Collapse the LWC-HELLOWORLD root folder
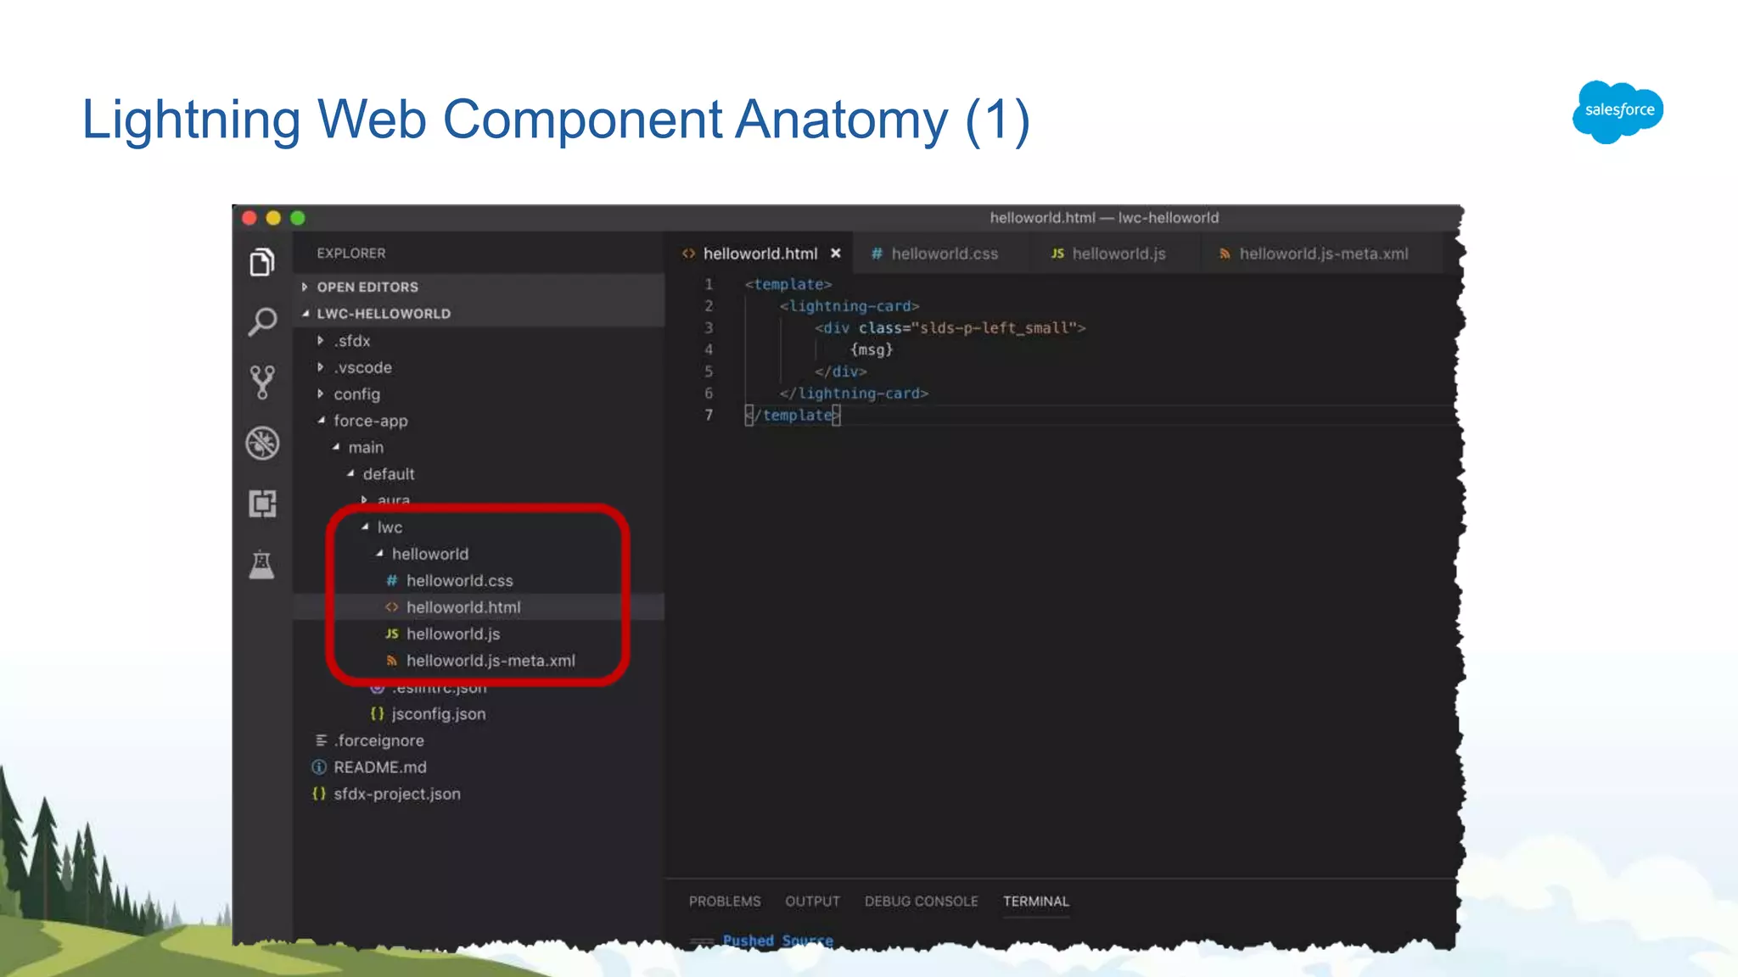 306,314
